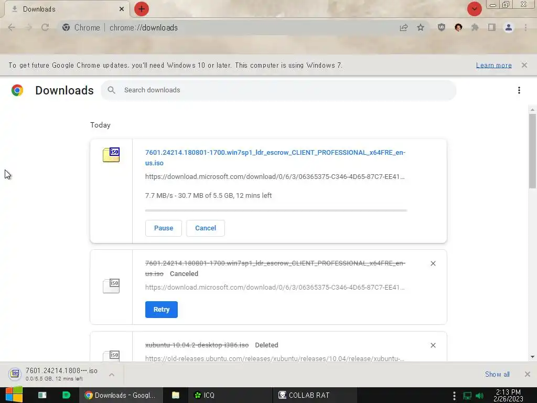
Task: Click the gray iso icon of canceled download
Action: (x=111, y=286)
